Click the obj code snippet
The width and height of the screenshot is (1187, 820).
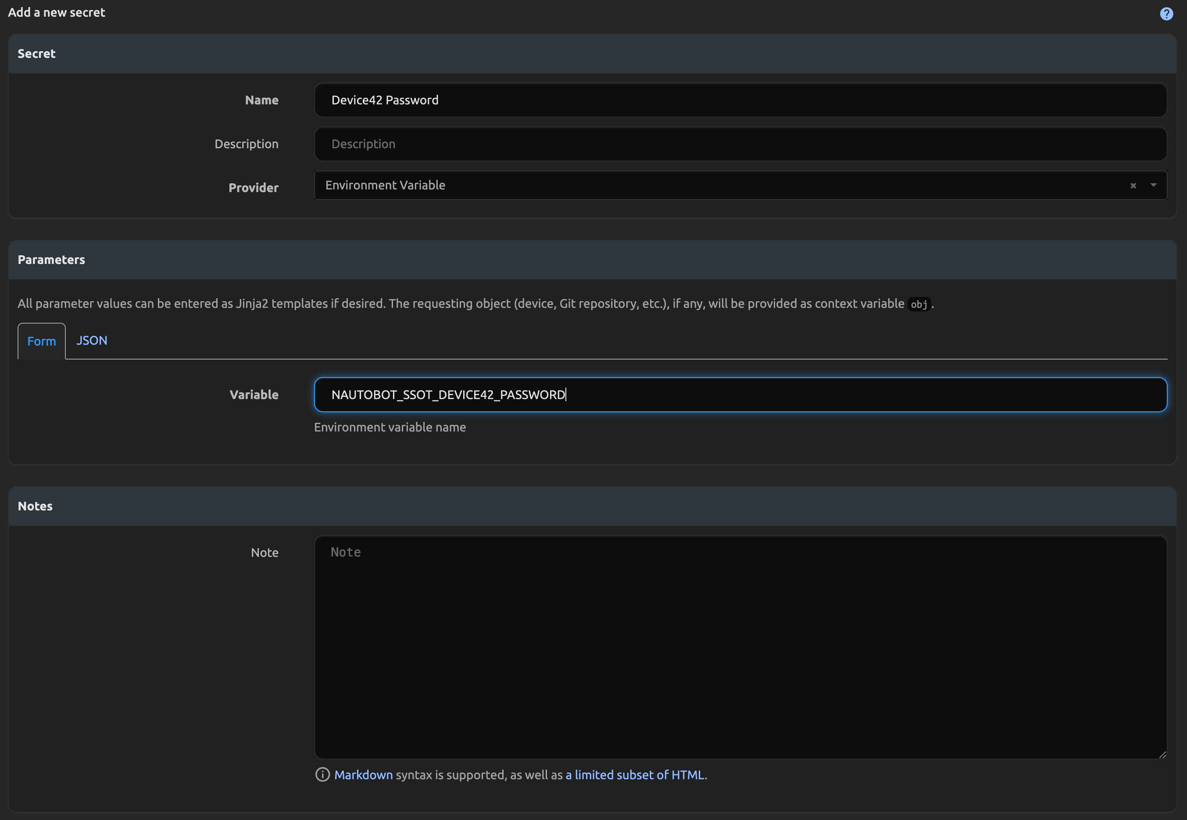[x=919, y=304]
